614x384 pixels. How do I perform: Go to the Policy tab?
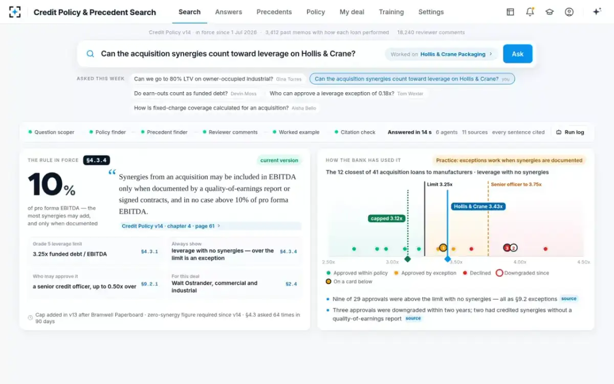(316, 12)
